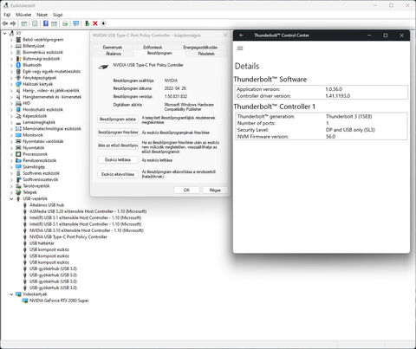Select the Hordozható eszközök row

42,109
